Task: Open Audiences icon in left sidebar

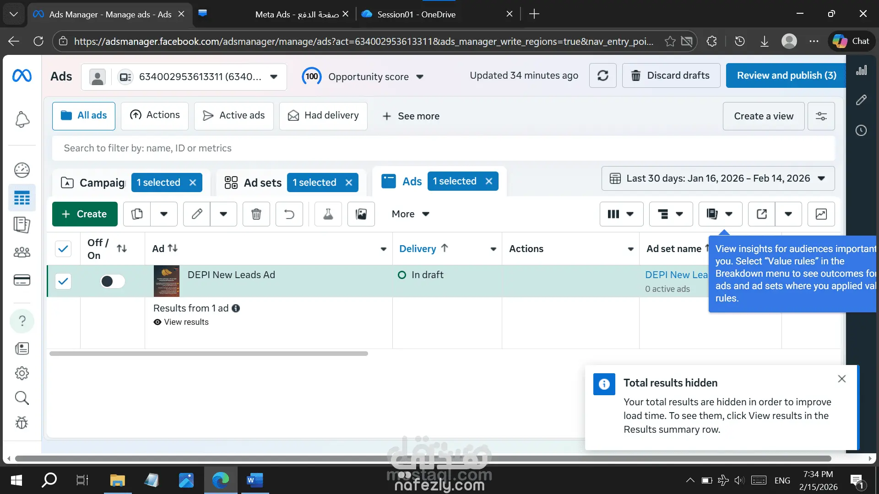Action: tap(22, 252)
